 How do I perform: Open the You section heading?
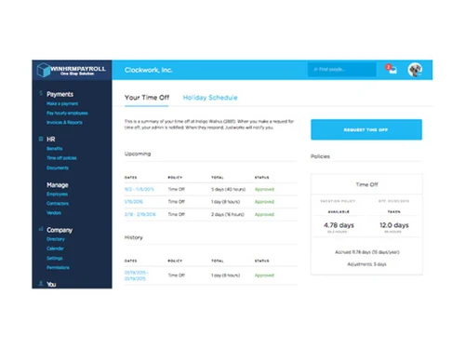[x=51, y=284]
